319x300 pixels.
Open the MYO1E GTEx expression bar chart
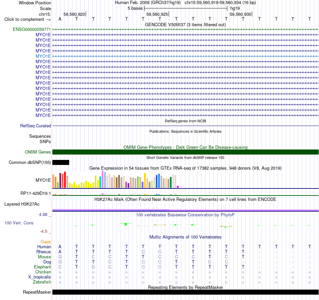[116, 179]
